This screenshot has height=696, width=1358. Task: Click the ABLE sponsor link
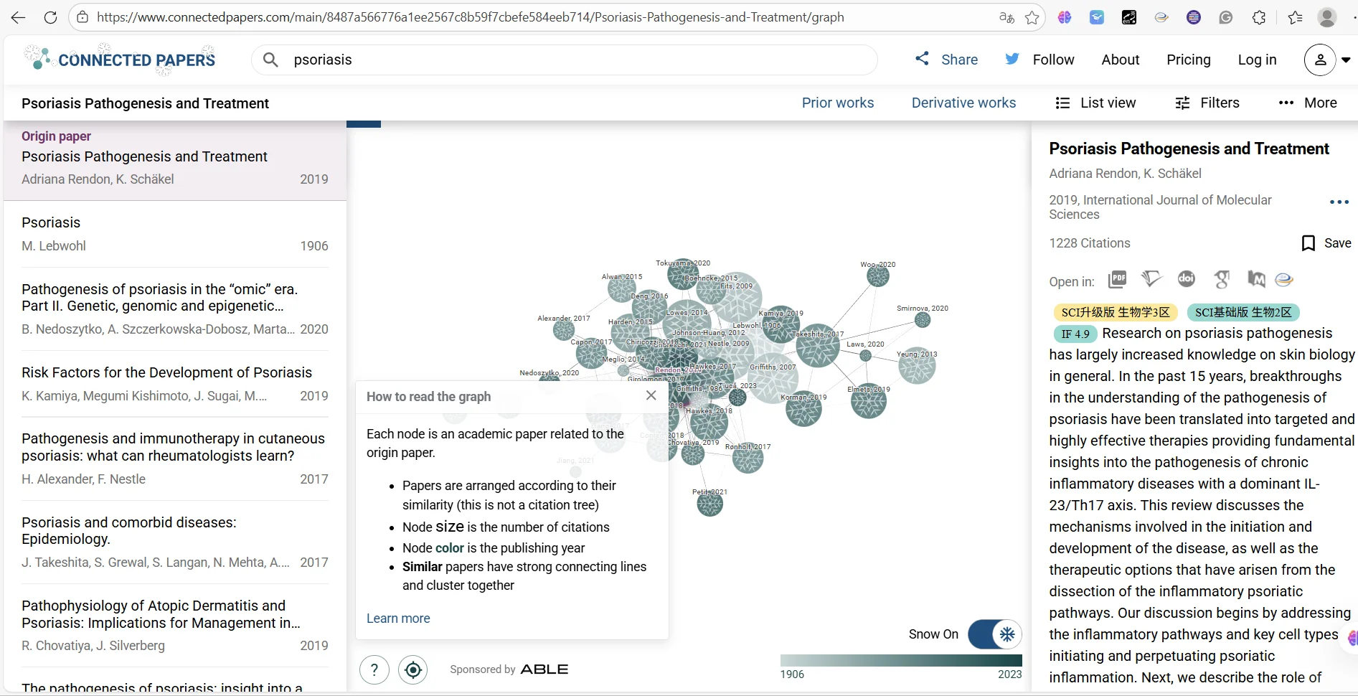pos(544,669)
